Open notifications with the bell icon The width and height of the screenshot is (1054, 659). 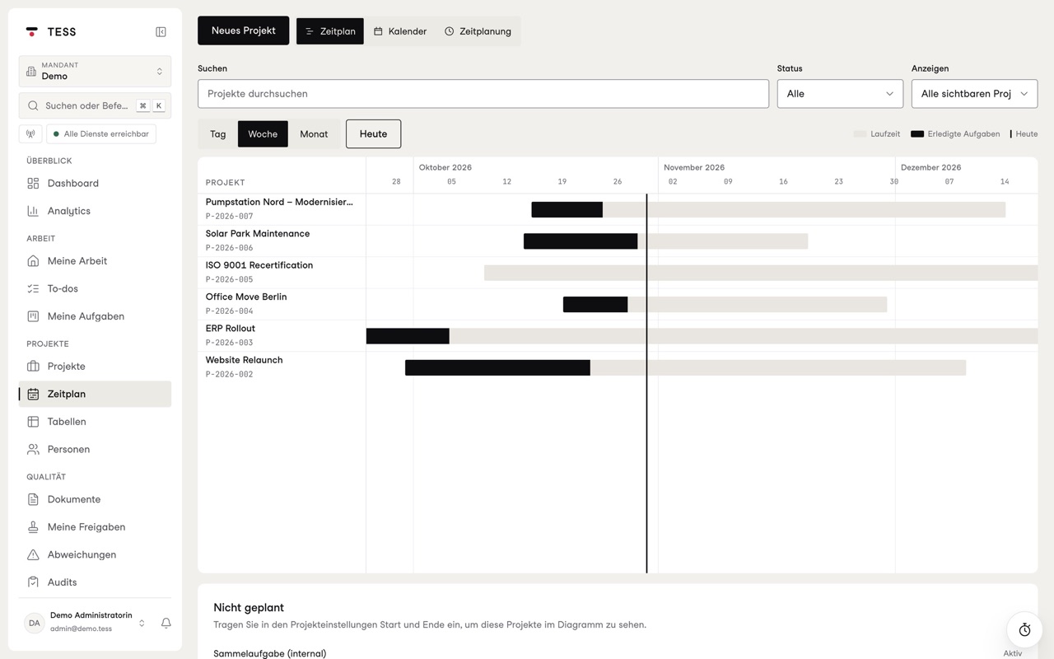click(166, 623)
